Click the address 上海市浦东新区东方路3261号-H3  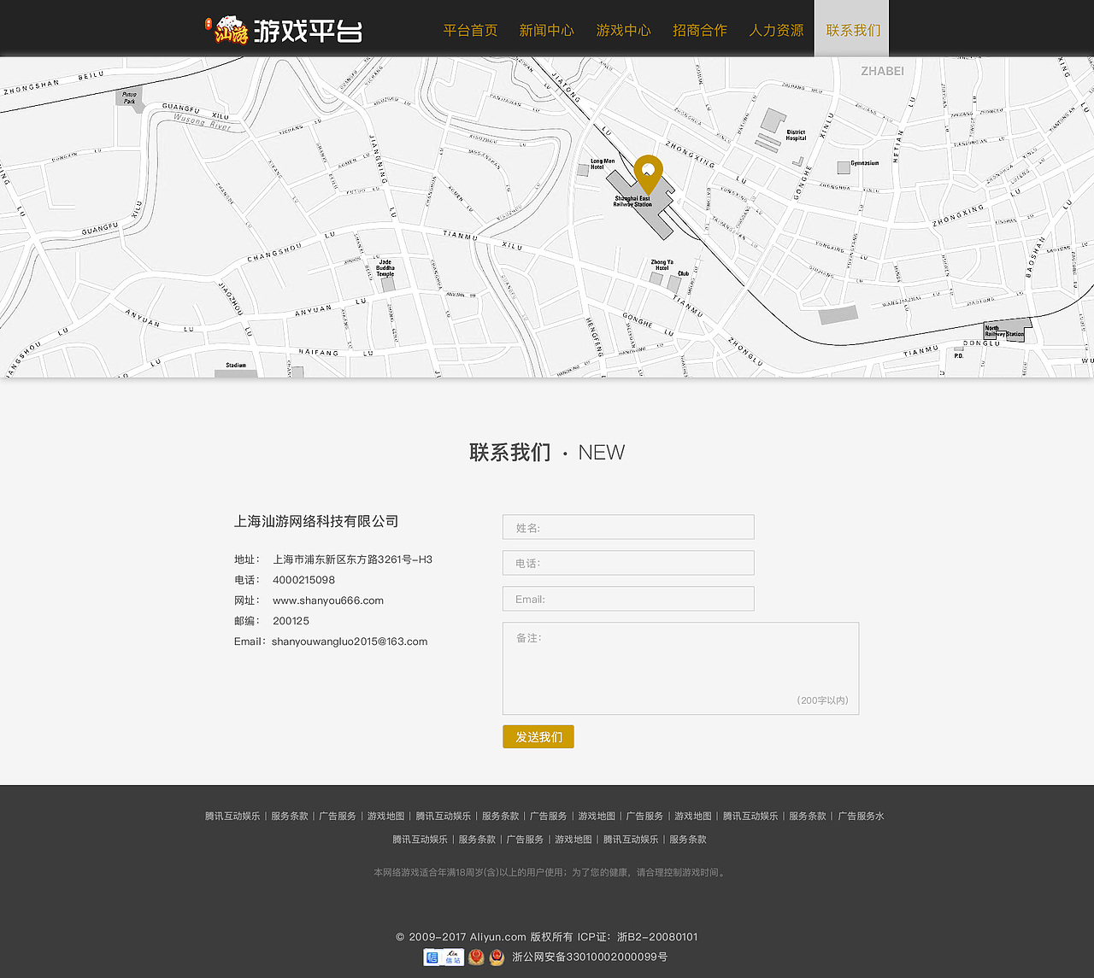pos(352,559)
